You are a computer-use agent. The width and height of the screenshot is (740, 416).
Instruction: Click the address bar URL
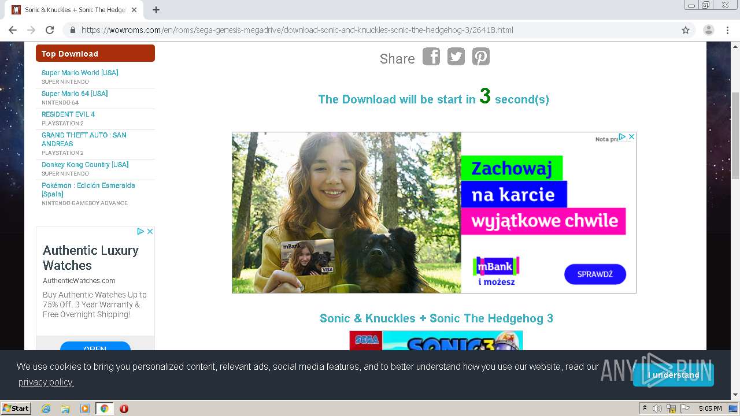click(297, 30)
